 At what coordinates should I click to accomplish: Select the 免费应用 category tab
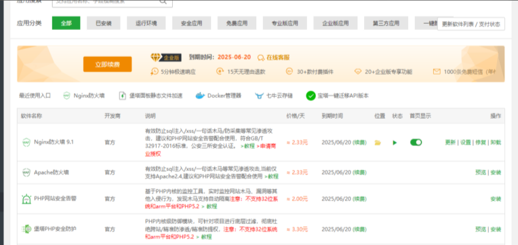pyautogui.click(x=237, y=23)
